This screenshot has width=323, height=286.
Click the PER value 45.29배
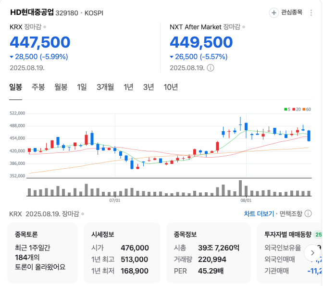[x=211, y=271]
